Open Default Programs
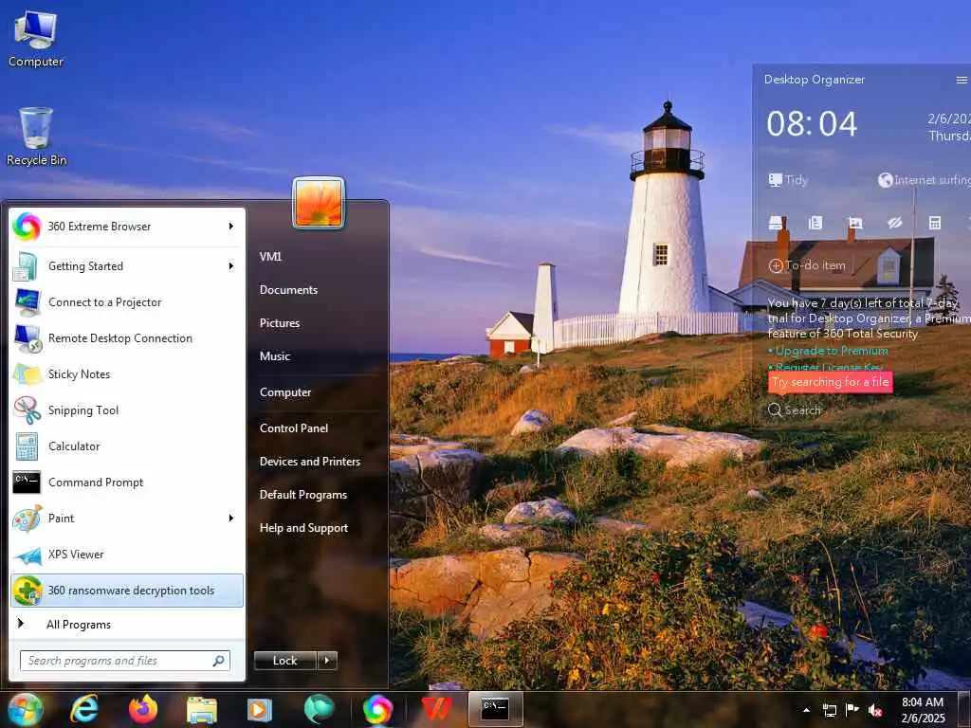The width and height of the screenshot is (971, 728). [x=303, y=495]
